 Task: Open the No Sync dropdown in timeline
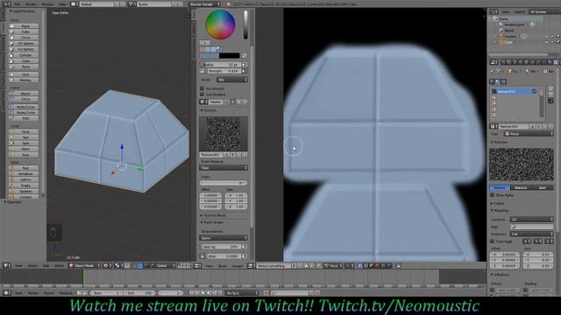click(x=242, y=293)
